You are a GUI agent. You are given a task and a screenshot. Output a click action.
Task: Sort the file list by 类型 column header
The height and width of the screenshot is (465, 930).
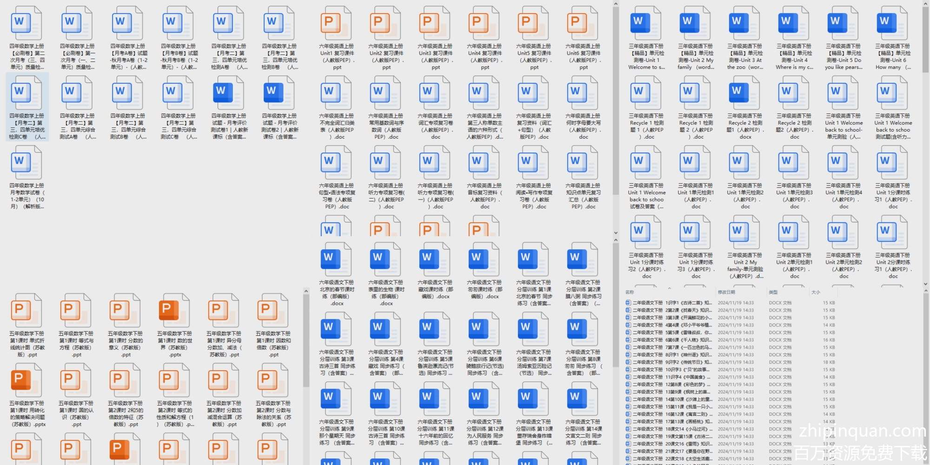coord(773,292)
